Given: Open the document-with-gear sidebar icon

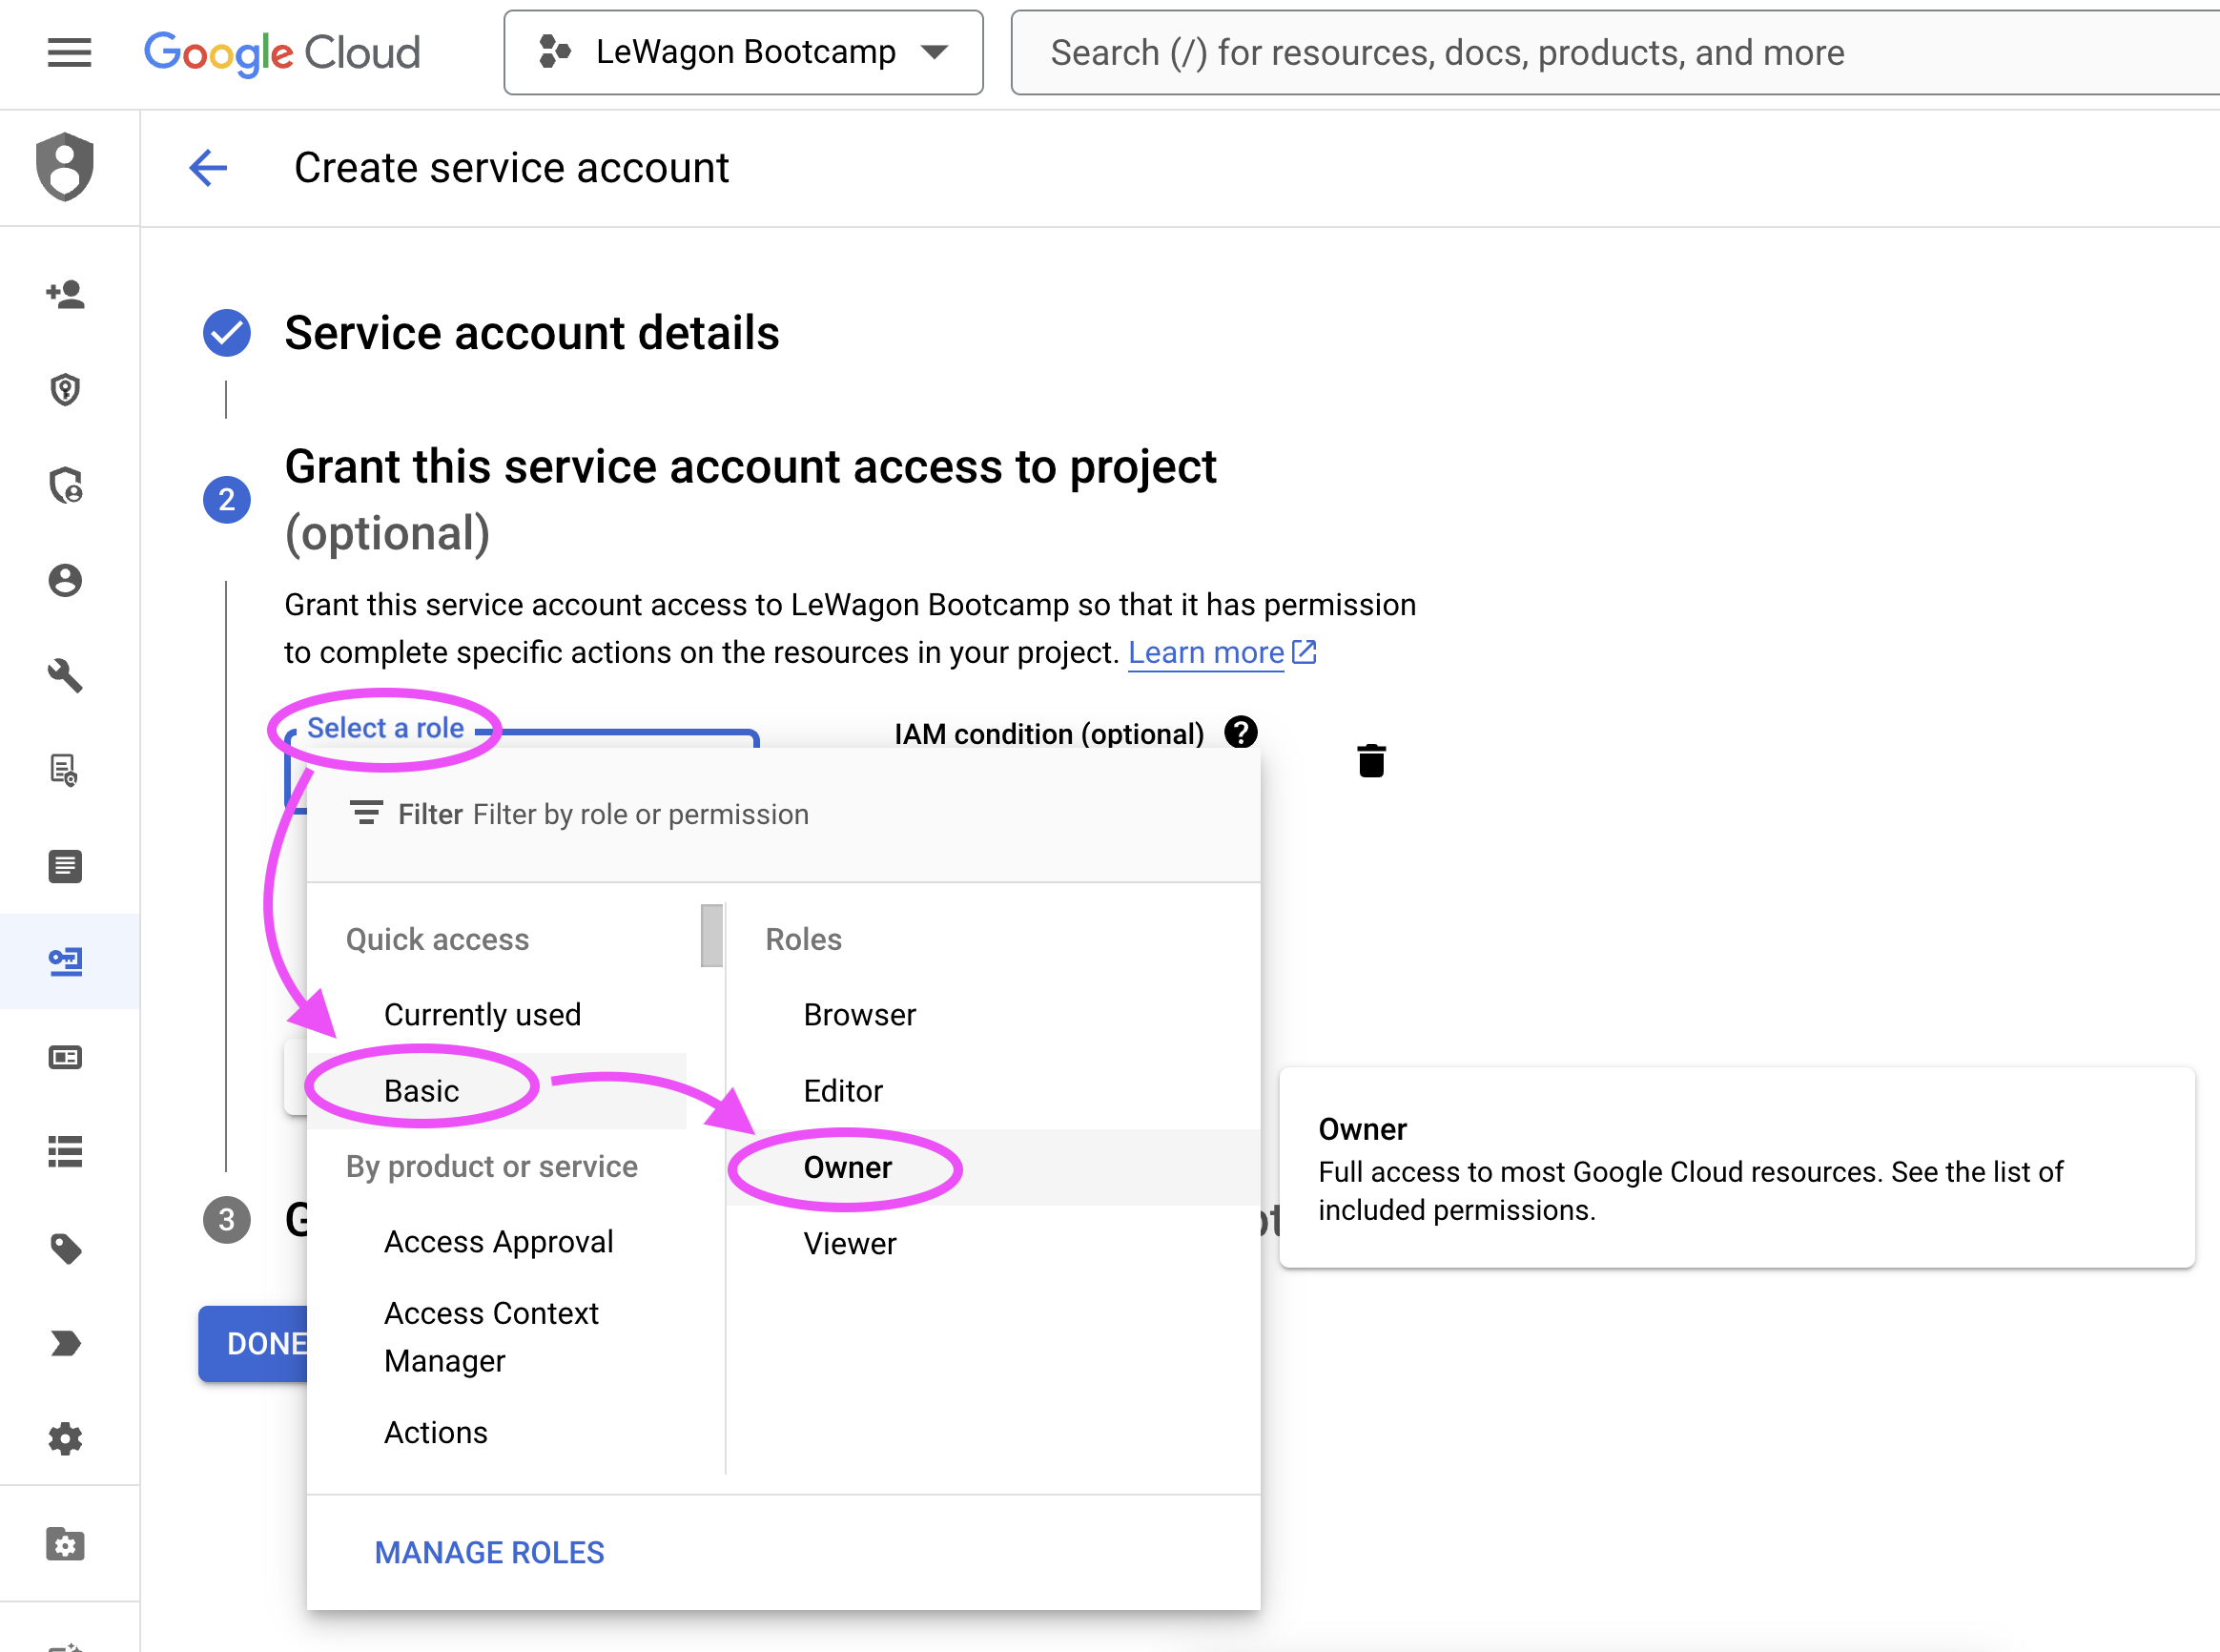Looking at the screenshot, I should click(x=65, y=771).
